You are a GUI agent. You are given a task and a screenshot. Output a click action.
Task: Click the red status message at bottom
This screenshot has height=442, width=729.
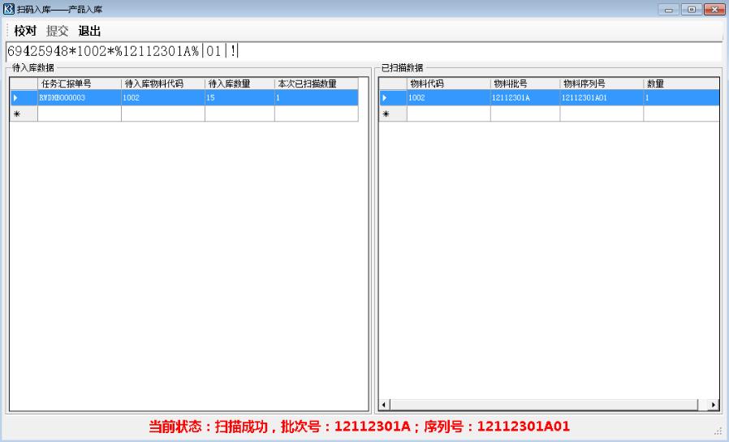(360, 427)
